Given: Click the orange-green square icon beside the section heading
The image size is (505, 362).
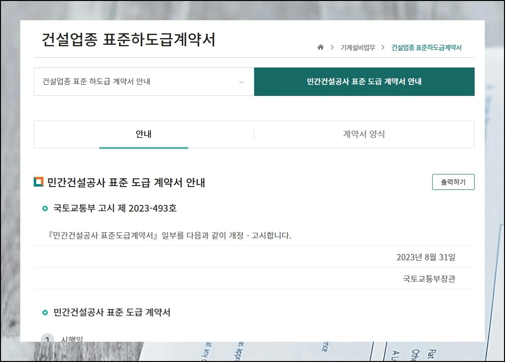Looking at the screenshot, I should [39, 182].
